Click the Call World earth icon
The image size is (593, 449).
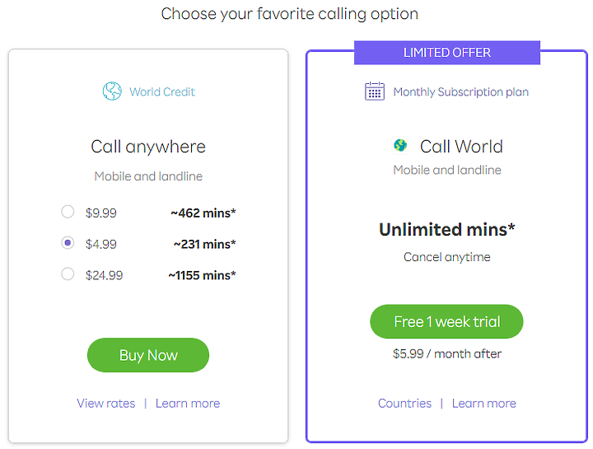(400, 146)
